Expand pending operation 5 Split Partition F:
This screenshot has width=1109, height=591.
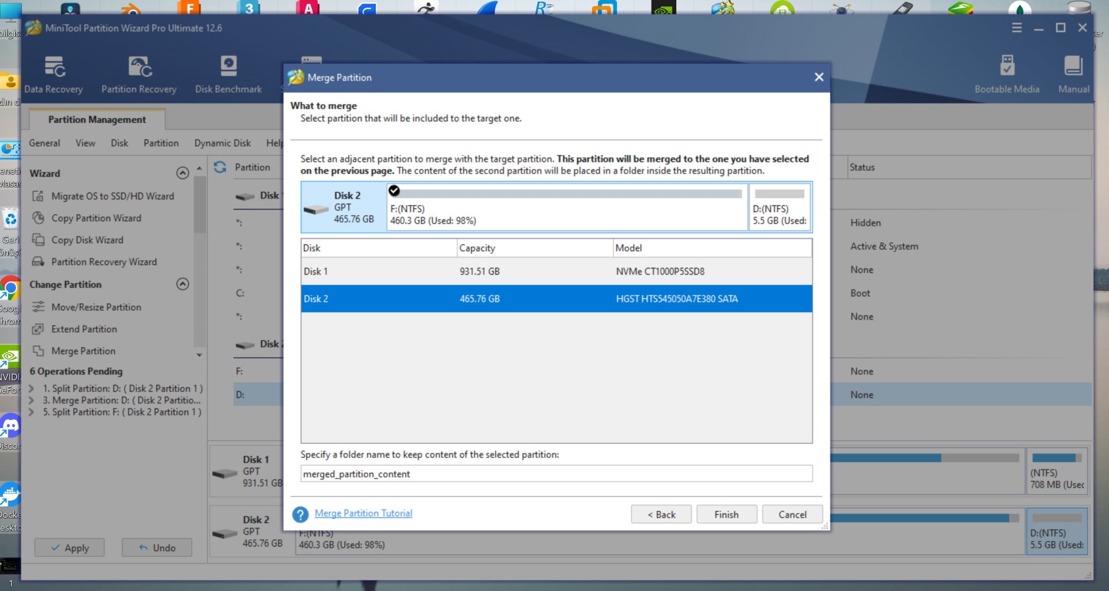coord(32,412)
